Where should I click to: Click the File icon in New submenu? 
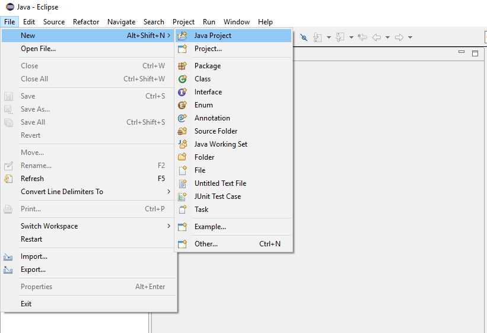pos(182,170)
